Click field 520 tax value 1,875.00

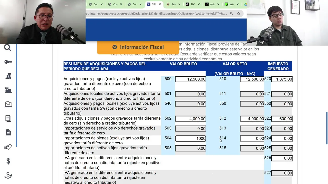point(282,79)
